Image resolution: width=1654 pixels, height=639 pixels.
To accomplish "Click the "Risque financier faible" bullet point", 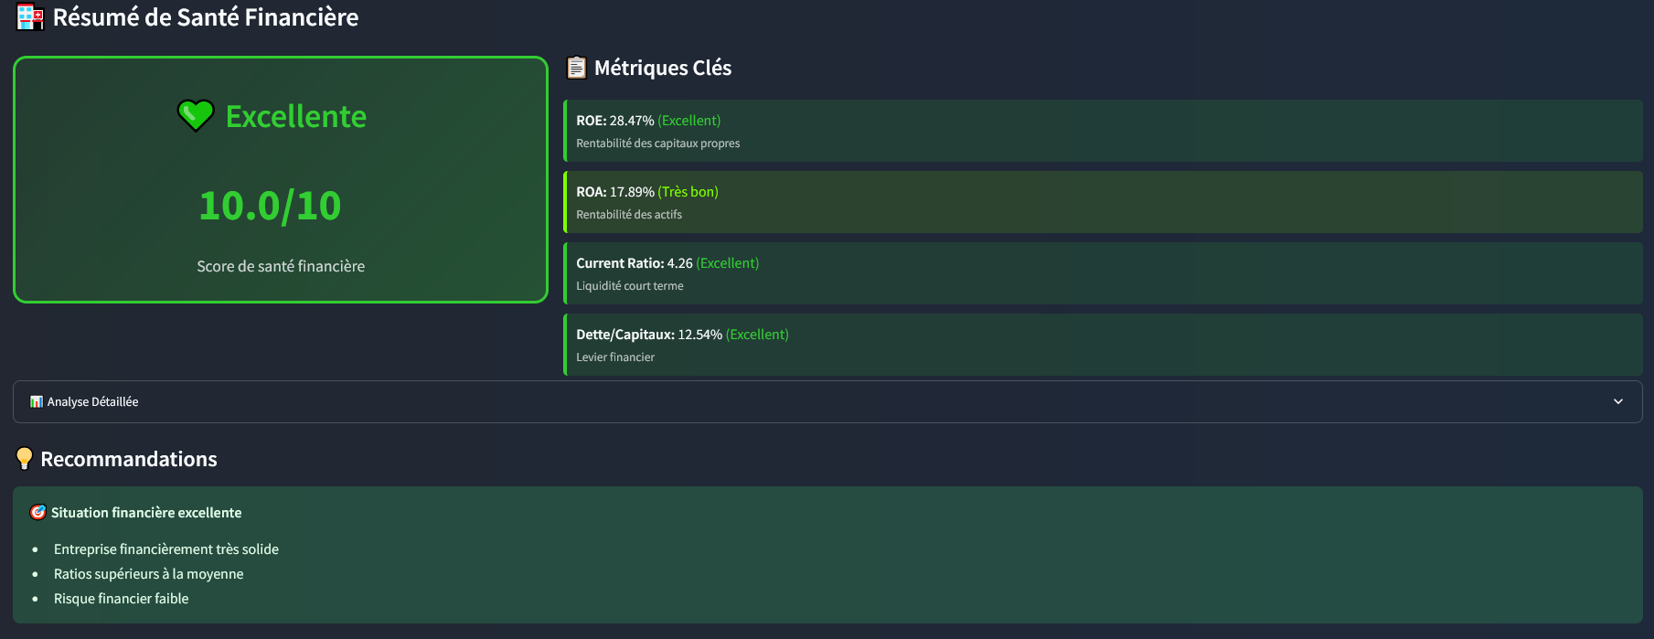I will pyautogui.click(x=122, y=599).
